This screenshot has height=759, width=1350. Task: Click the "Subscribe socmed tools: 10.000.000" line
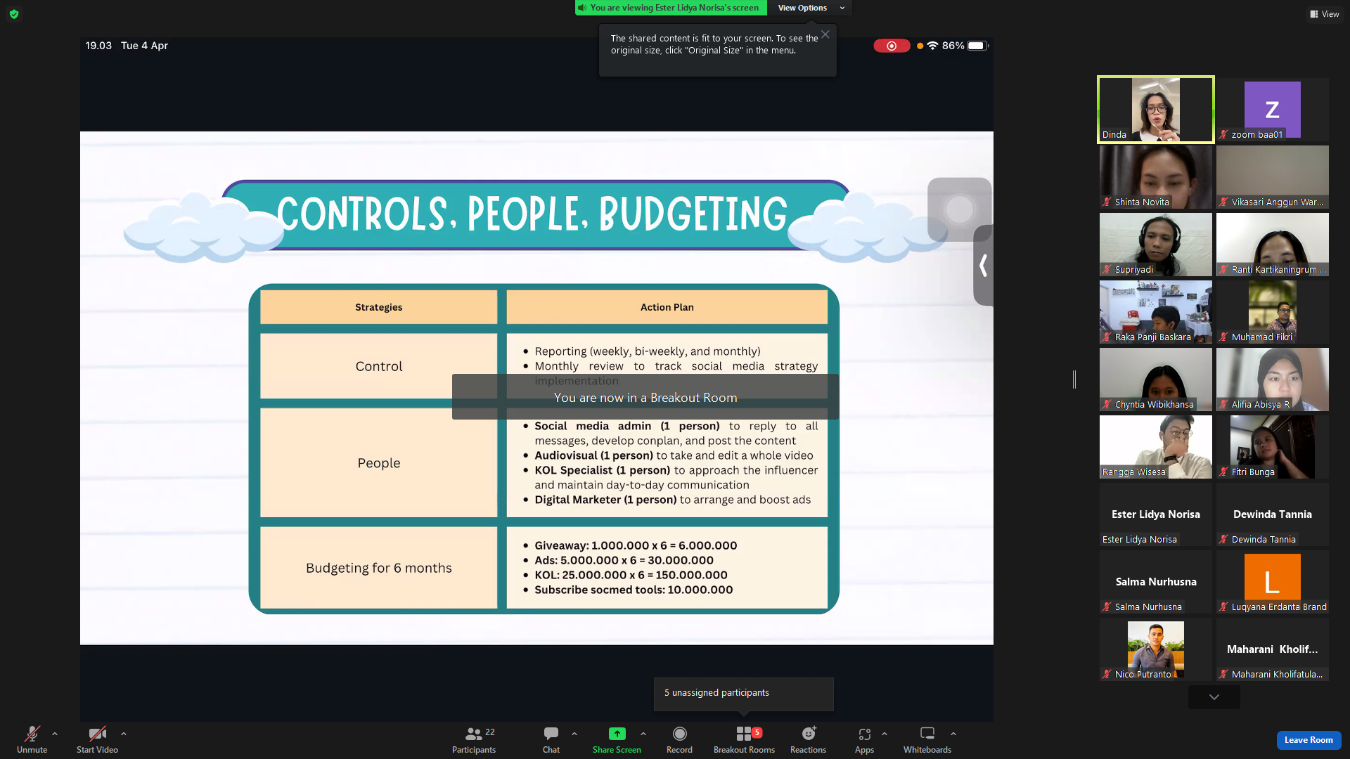pos(634,590)
